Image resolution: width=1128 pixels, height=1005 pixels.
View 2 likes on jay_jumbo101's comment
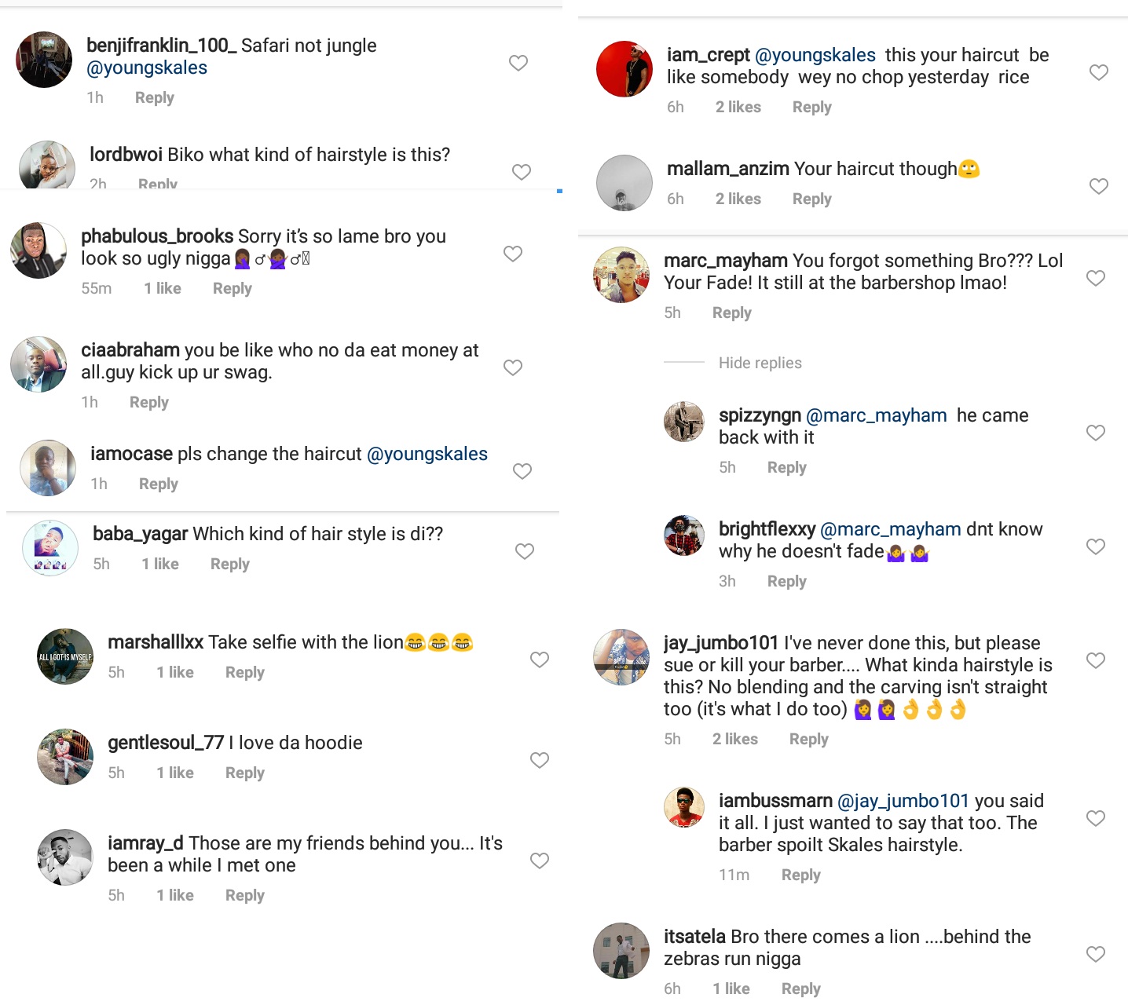735,739
